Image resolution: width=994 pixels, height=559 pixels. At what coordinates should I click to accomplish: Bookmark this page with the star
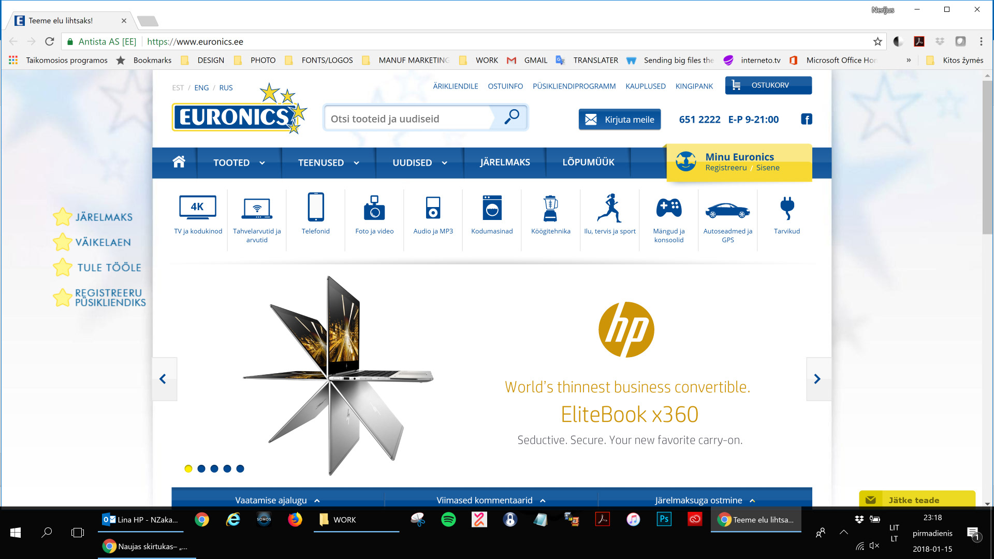click(x=878, y=41)
